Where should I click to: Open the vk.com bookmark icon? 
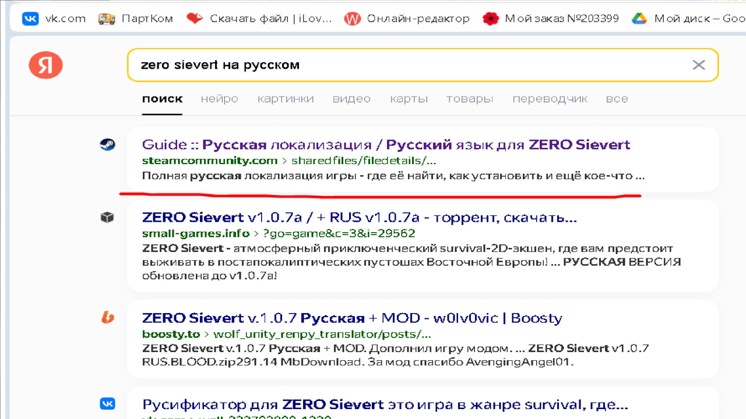(x=30, y=19)
